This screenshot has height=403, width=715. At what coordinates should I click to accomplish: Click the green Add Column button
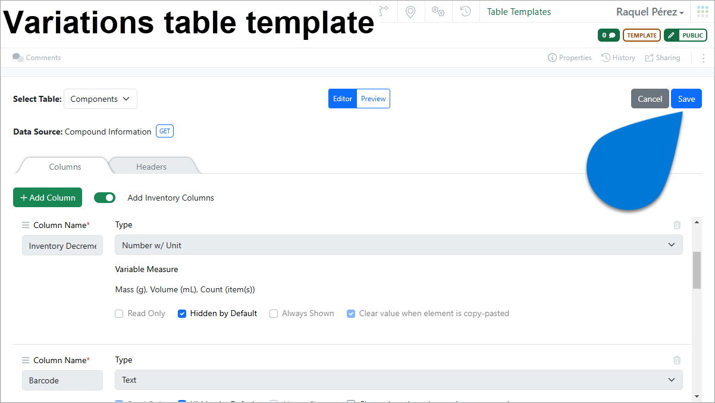[x=47, y=197]
